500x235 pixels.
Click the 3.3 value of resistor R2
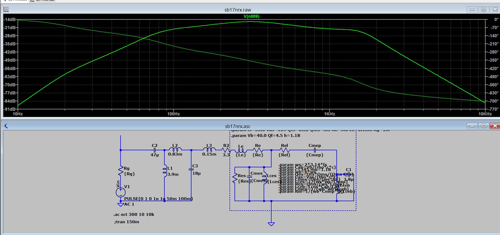[x=226, y=155]
